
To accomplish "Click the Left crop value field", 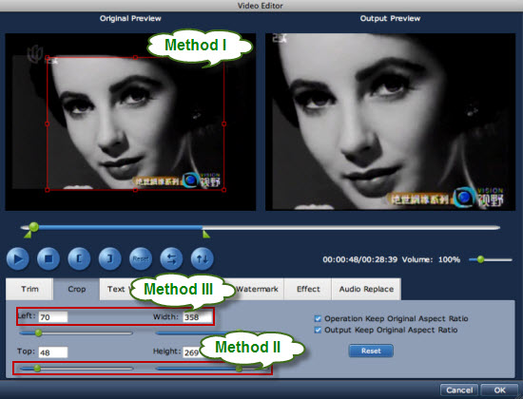I will pyautogui.click(x=53, y=317).
